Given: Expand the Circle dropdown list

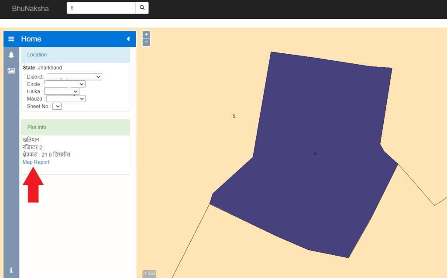Looking at the screenshot, I should pyautogui.click(x=65, y=84).
